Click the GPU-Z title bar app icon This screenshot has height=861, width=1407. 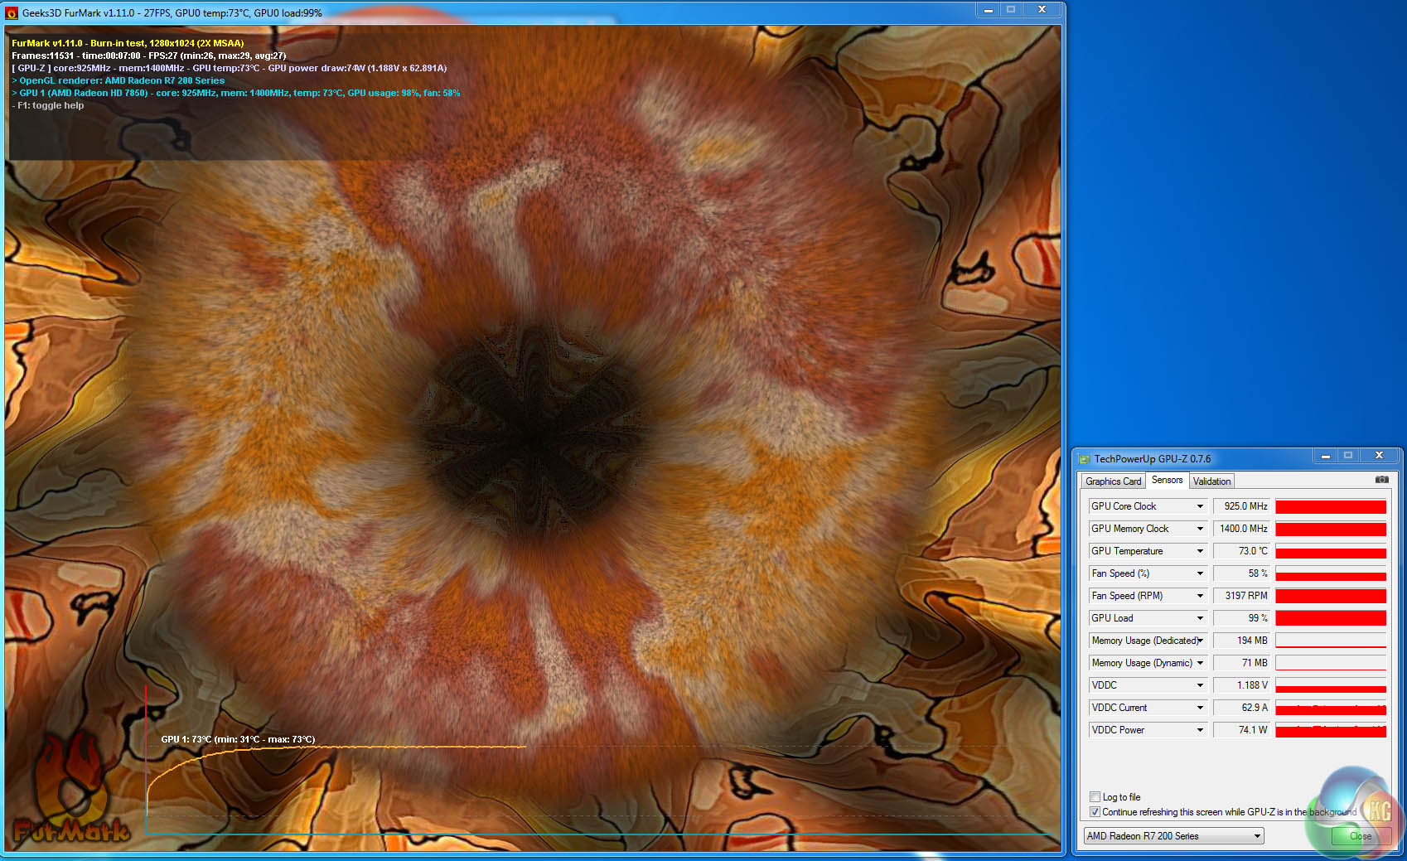(1084, 459)
